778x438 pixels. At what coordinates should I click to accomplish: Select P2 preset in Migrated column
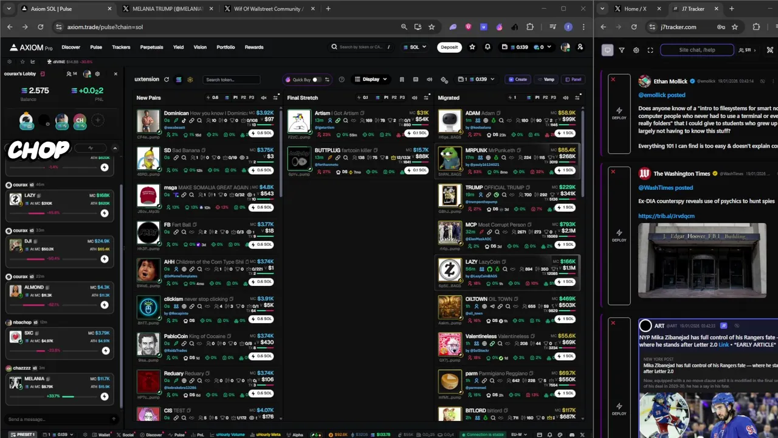[545, 97]
